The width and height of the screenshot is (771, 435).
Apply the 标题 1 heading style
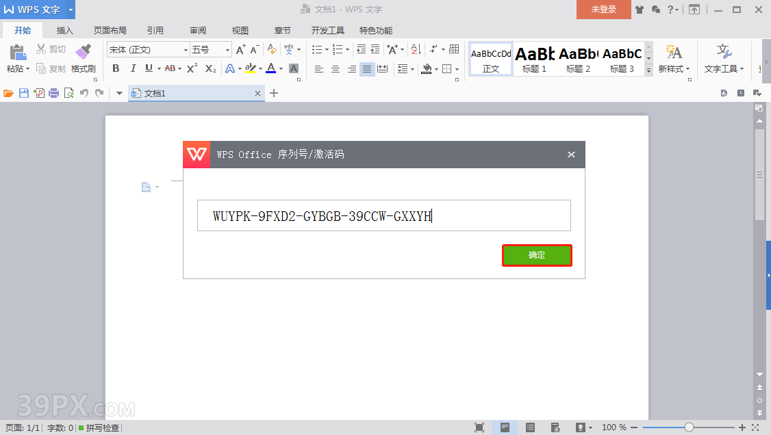[x=535, y=59]
